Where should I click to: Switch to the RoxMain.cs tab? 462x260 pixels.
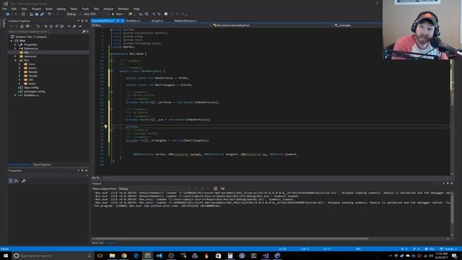click(133, 21)
